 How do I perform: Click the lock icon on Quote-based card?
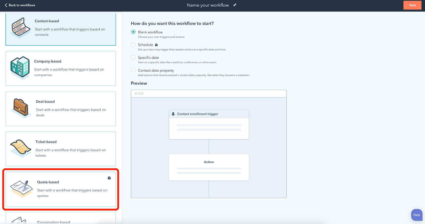(109, 178)
